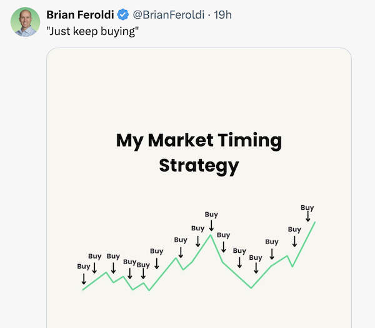Click the green line's highest middle peak
The width and height of the screenshot is (375, 328).
click(x=211, y=235)
